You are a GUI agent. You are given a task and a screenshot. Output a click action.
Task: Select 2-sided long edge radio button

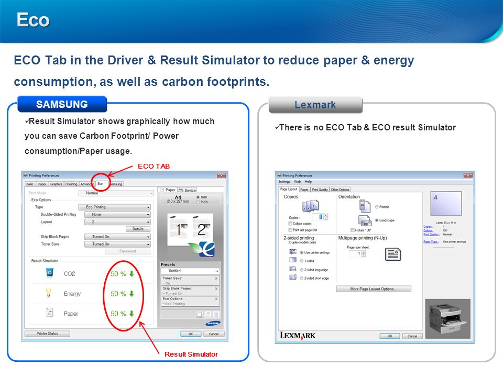(x=302, y=270)
